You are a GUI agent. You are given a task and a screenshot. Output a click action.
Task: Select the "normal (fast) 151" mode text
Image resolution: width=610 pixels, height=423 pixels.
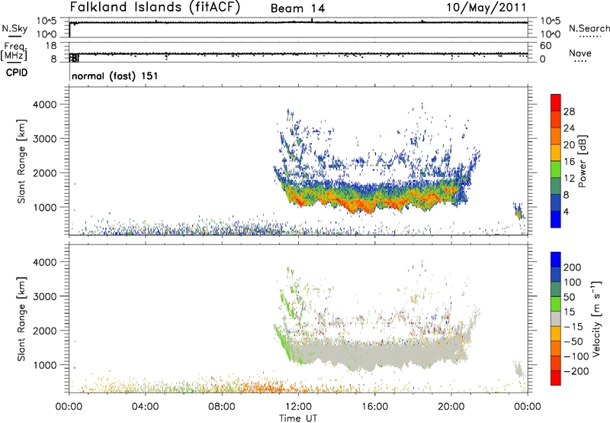coord(115,76)
